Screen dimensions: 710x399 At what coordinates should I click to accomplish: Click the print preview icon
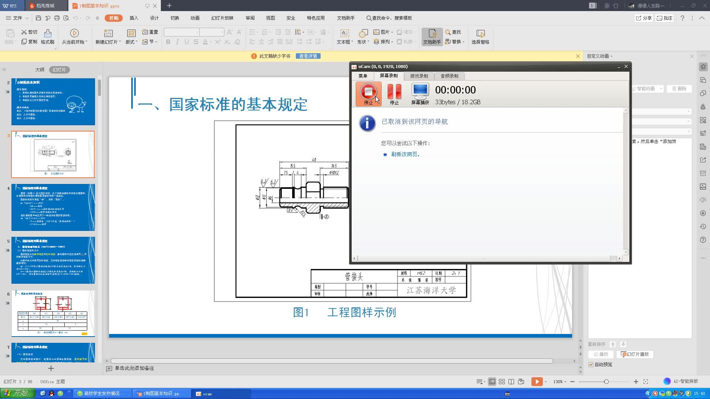pyautogui.click(x=66, y=18)
